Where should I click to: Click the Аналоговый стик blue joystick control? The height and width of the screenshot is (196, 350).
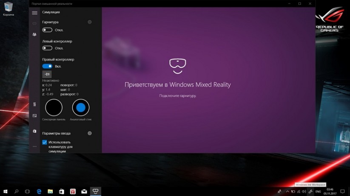[x=81, y=108]
